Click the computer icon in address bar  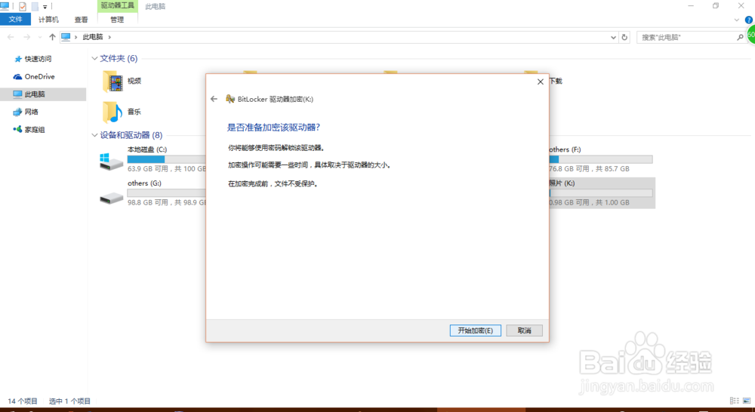point(66,37)
